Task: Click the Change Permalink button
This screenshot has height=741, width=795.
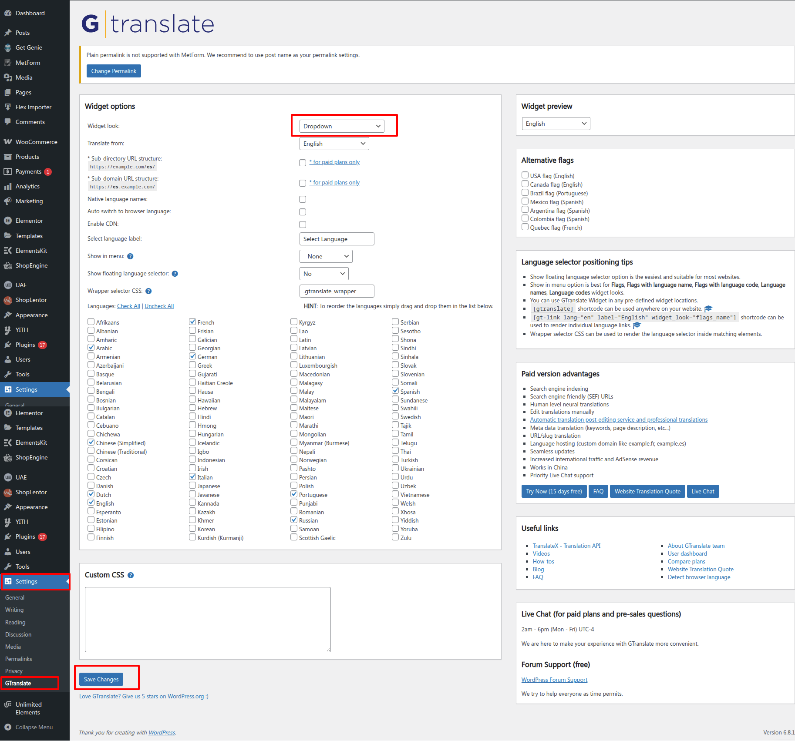Action: (x=114, y=71)
